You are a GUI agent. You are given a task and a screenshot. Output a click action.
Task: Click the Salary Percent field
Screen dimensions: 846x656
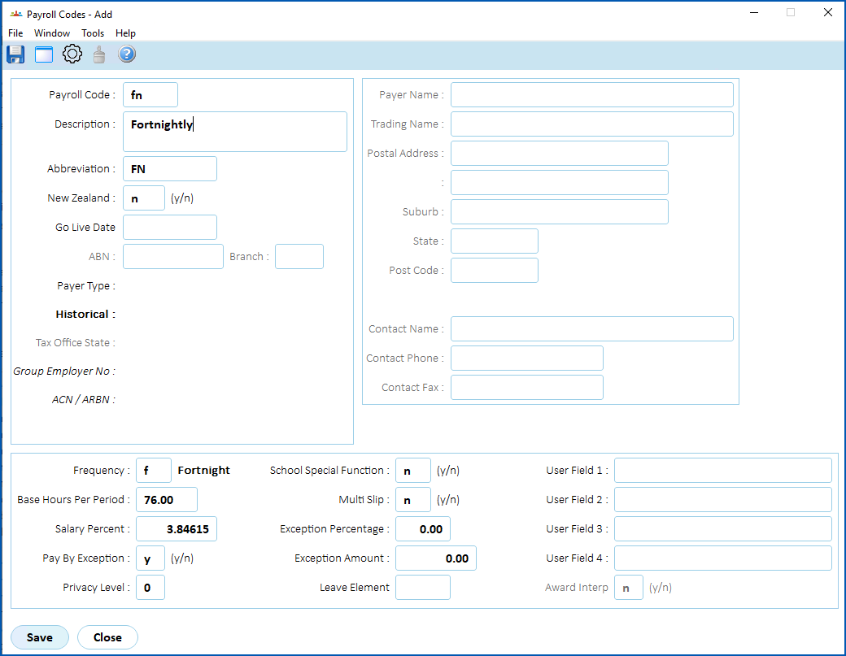click(x=177, y=529)
